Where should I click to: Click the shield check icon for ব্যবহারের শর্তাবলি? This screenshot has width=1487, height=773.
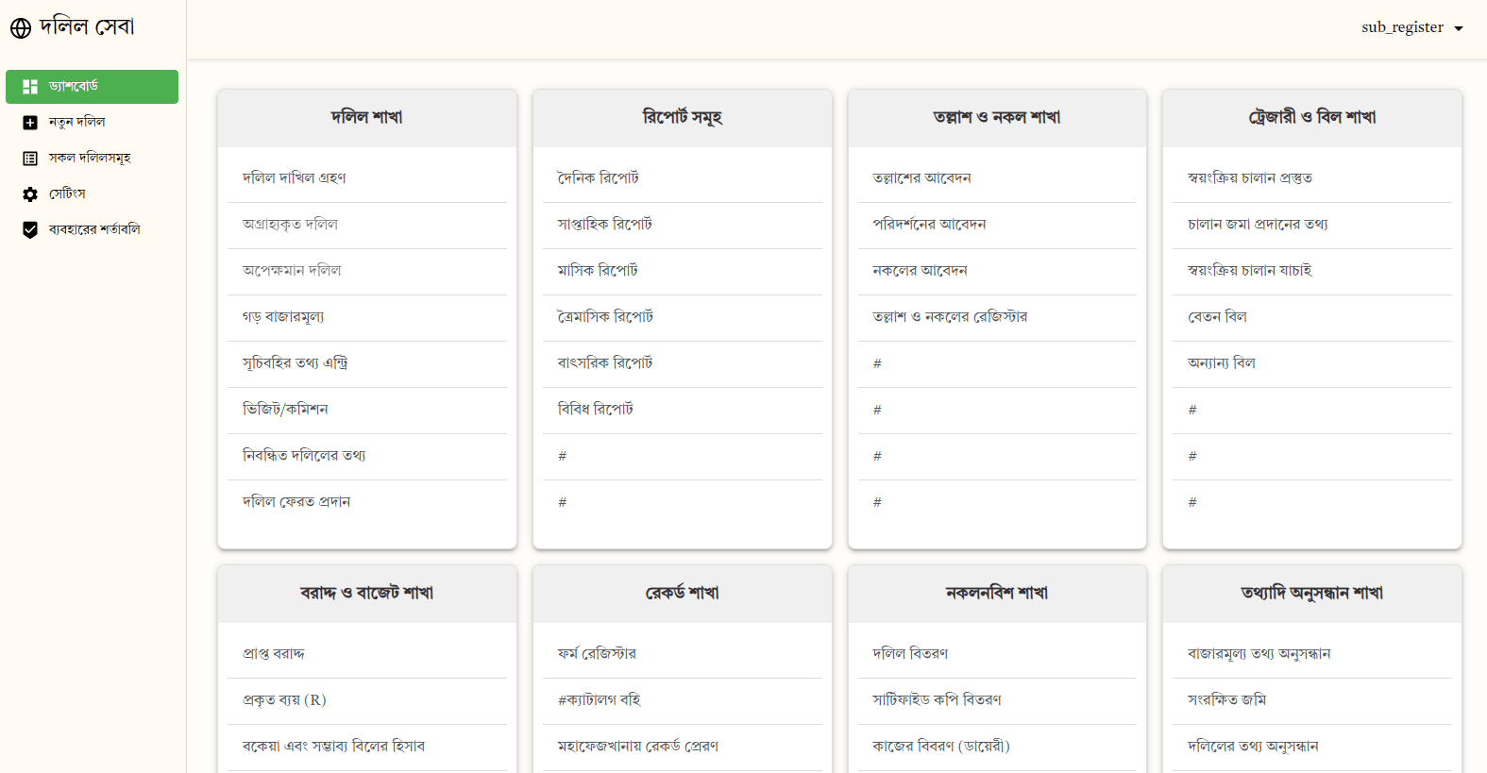tap(30, 230)
